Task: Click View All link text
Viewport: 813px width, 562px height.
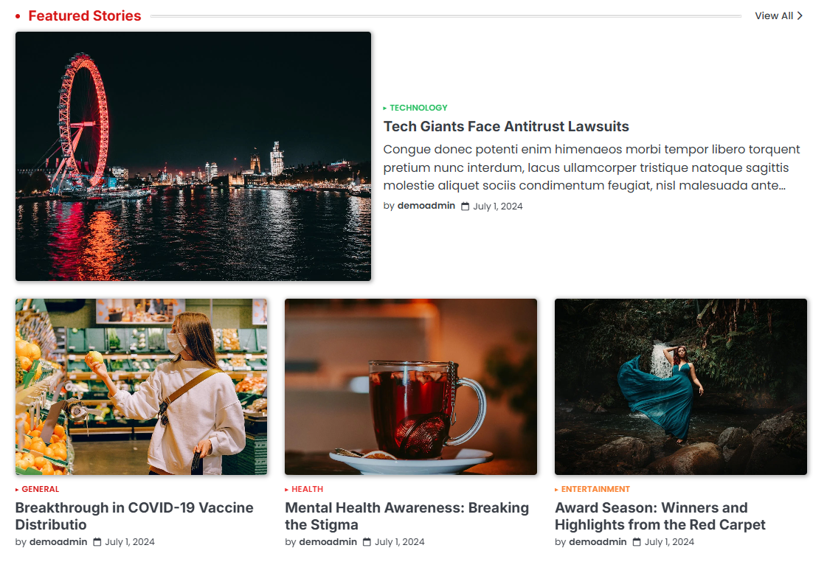Action: click(x=774, y=16)
